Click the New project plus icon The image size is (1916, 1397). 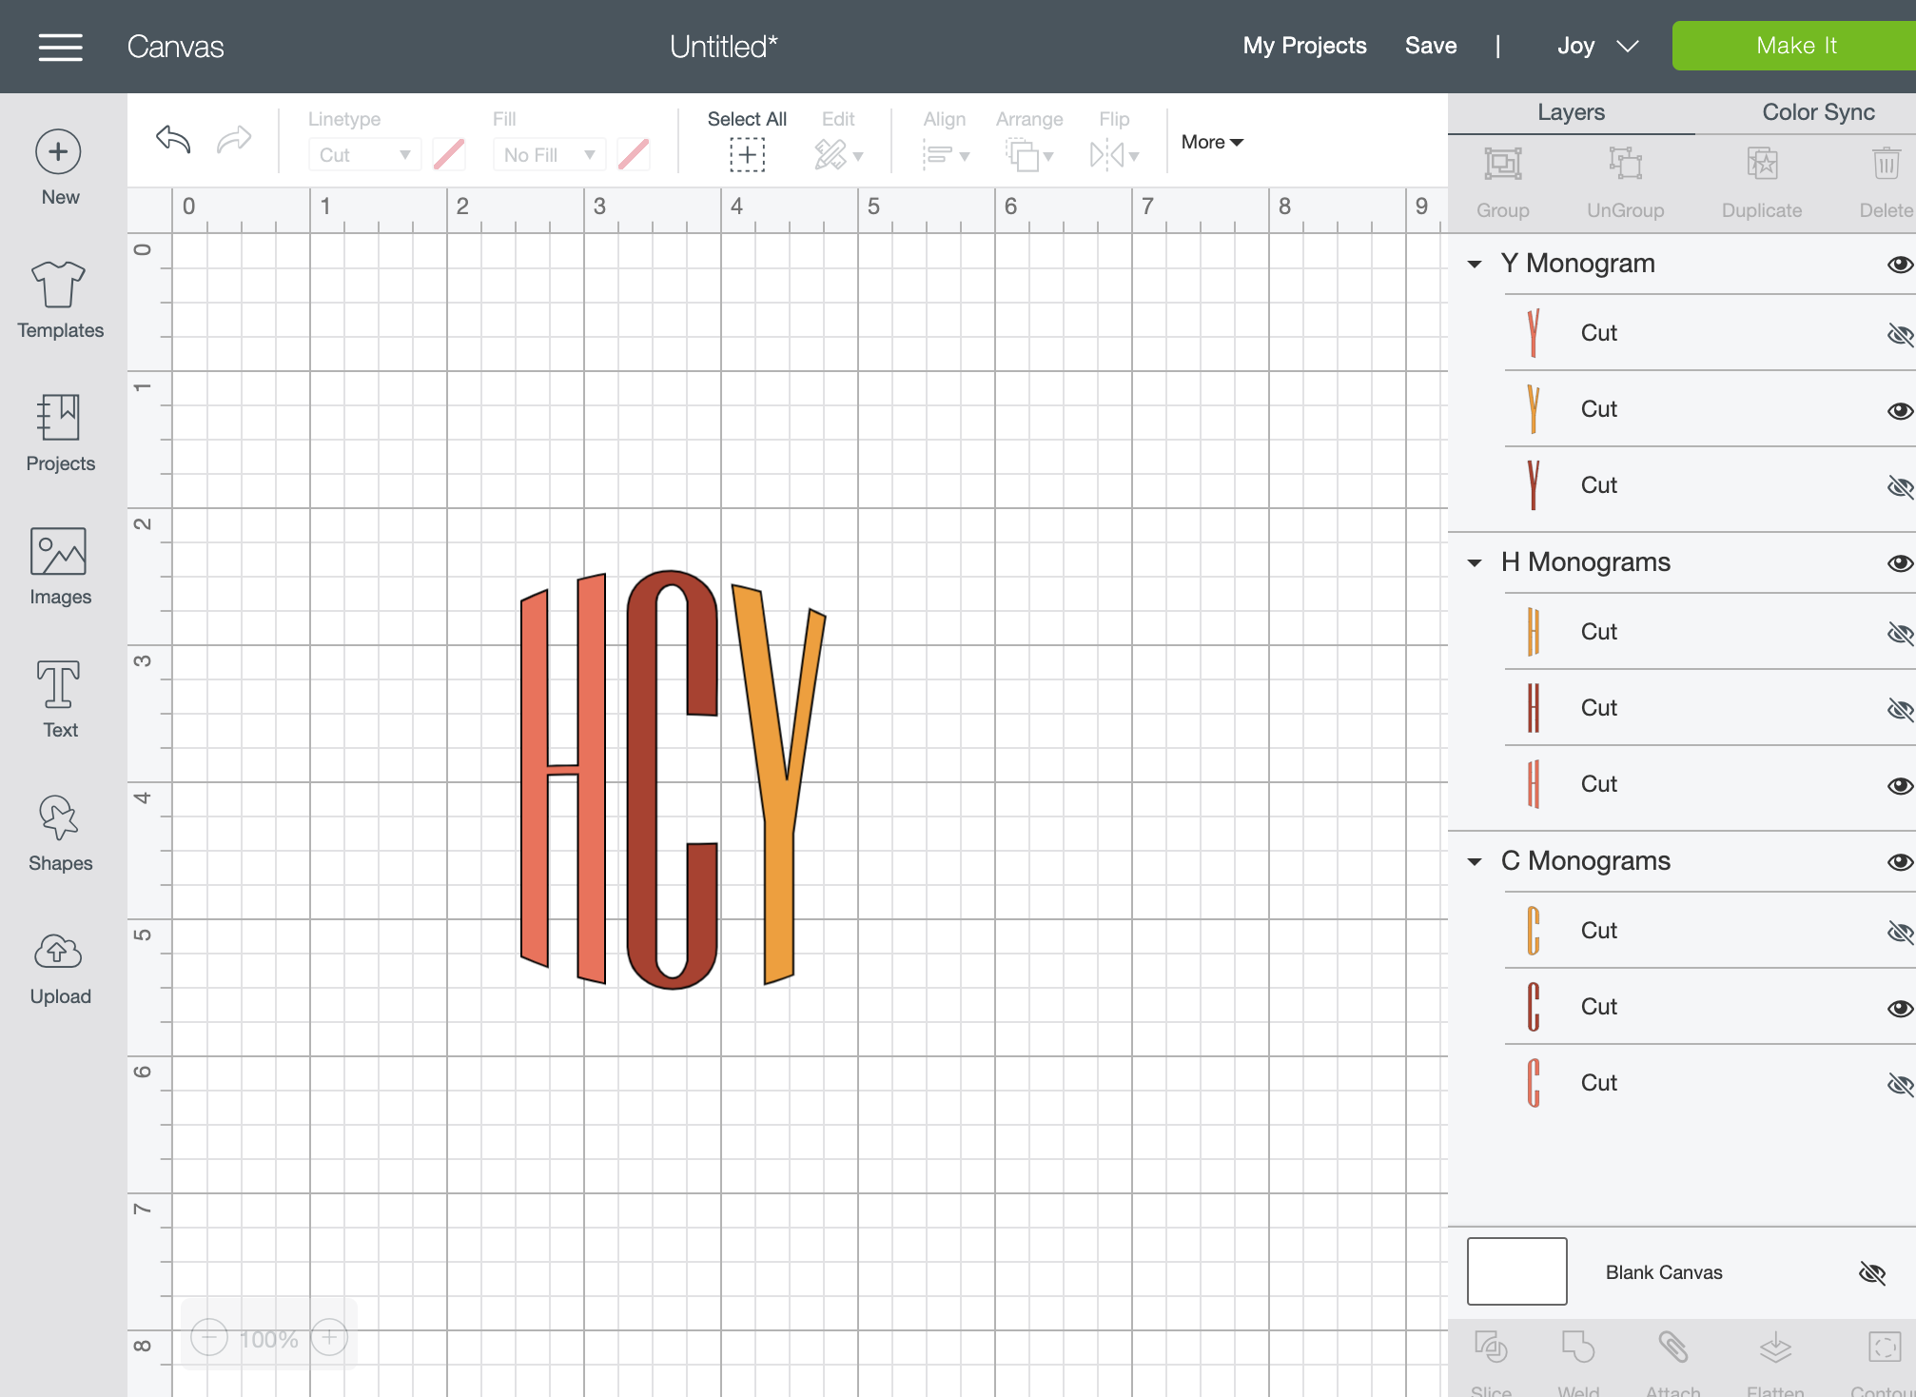point(59,151)
